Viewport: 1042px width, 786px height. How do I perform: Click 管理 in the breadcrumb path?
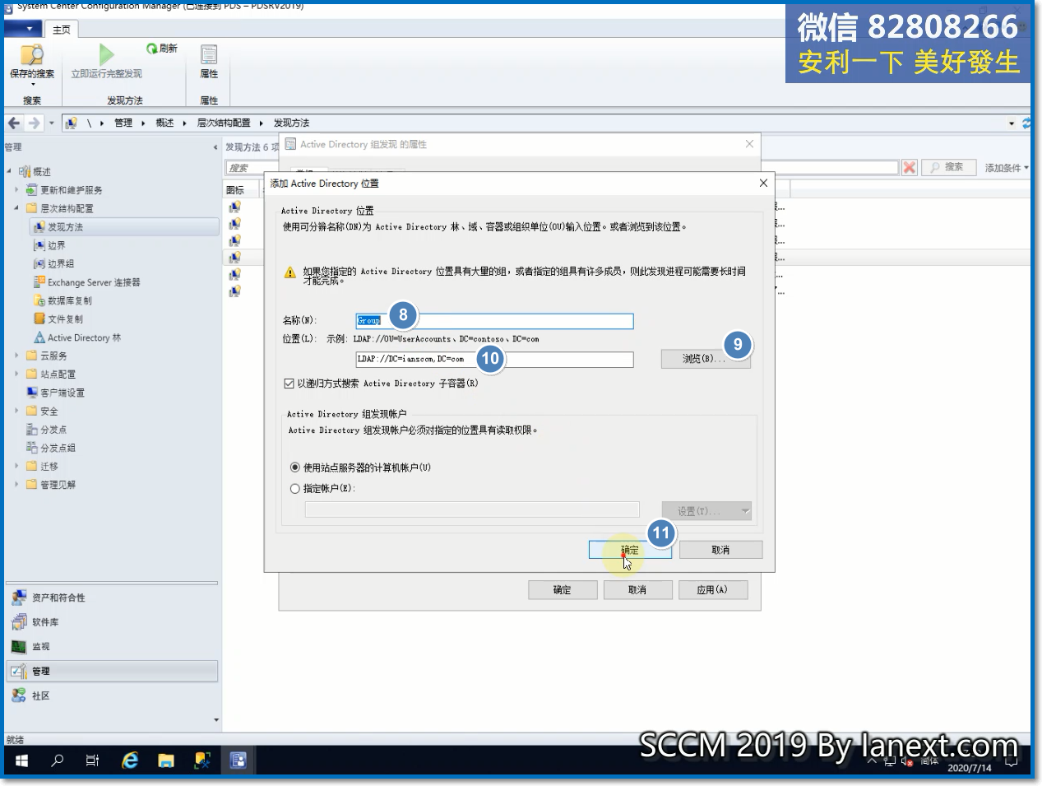pos(123,123)
